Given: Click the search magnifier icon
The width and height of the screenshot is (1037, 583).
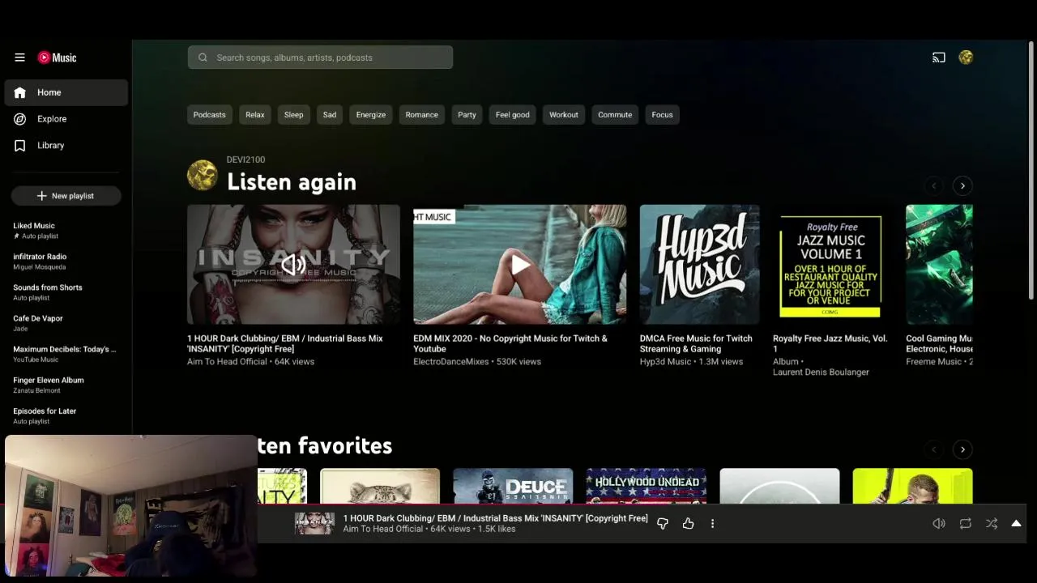Looking at the screenshot, I should [203, 57].
